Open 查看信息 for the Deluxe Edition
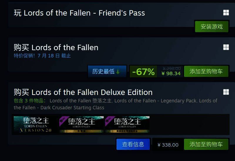Viewport: 235px width, 161px height. tap(133, 144)
